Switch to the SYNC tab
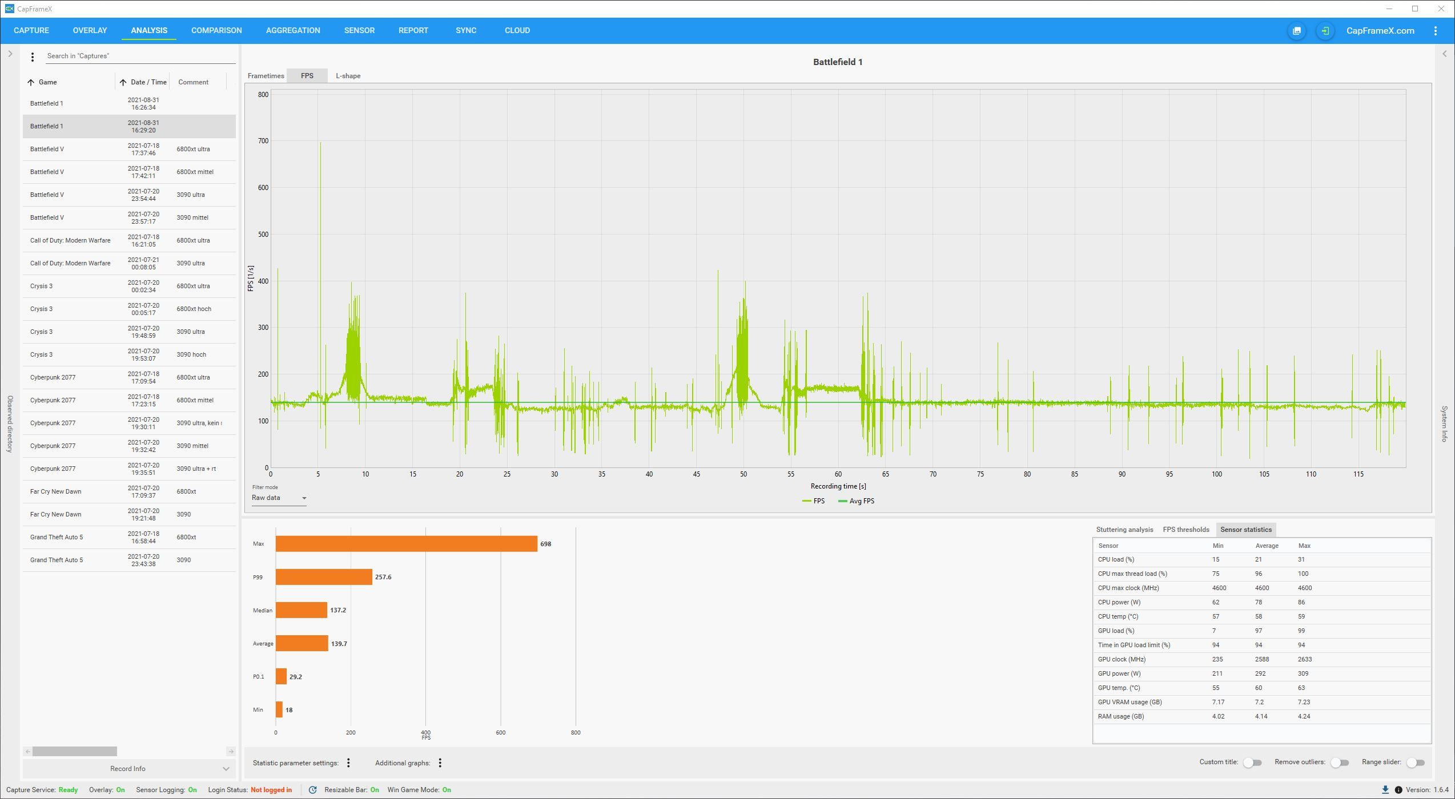This screenshot has width=1455, height=799. pyautogui.click(x=466, y=31)
